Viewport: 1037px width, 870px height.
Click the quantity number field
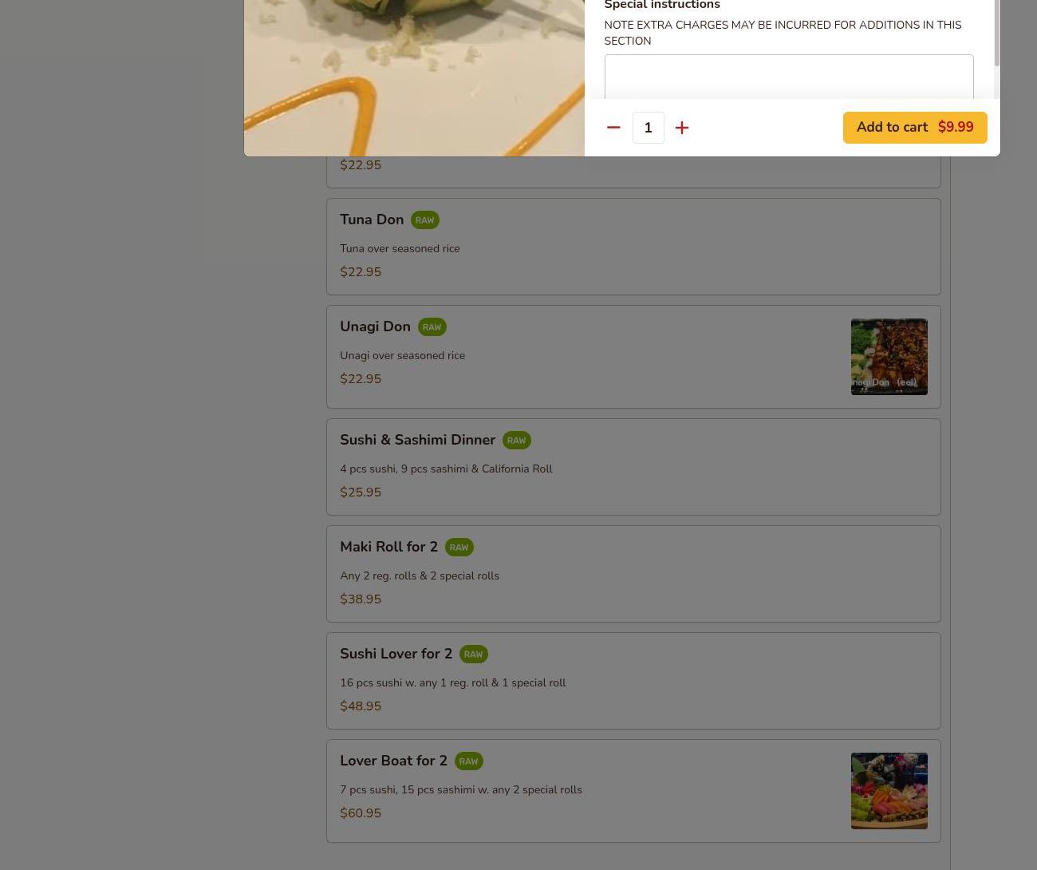pyautogui.click(x=648, y=128)
